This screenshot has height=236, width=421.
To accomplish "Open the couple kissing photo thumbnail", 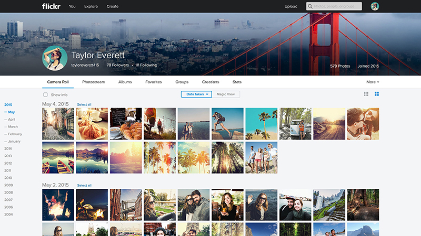I will (x=363, y=124).
